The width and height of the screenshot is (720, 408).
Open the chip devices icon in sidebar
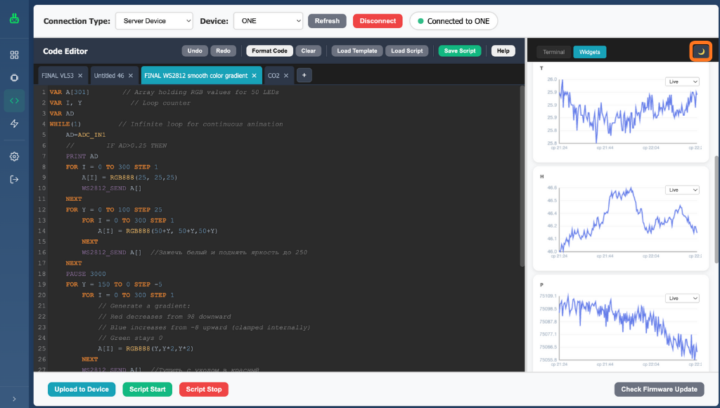(x=14, y=78)
